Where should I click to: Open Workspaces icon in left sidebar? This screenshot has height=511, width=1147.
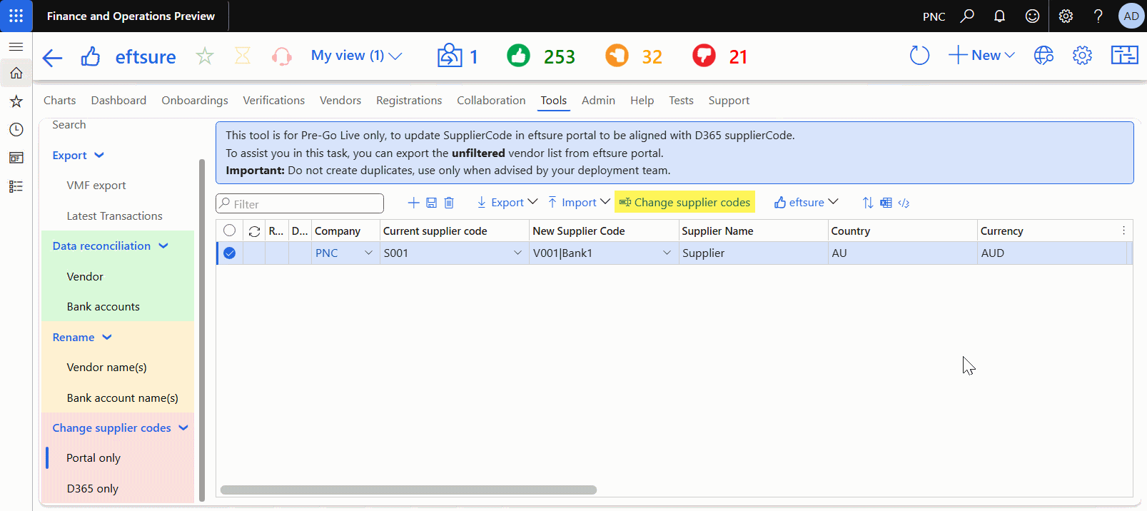[16, 158]
